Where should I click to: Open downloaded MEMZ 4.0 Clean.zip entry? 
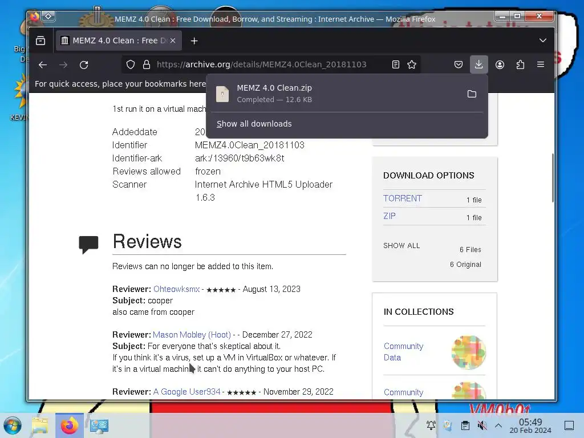click(x=335, y=94)
